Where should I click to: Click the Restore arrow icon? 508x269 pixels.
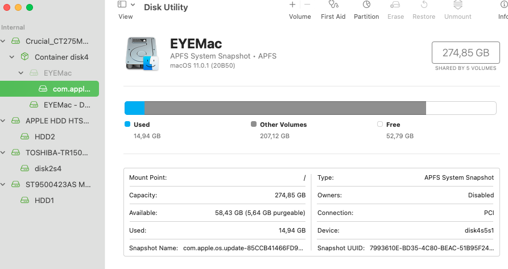pos(424,5)
